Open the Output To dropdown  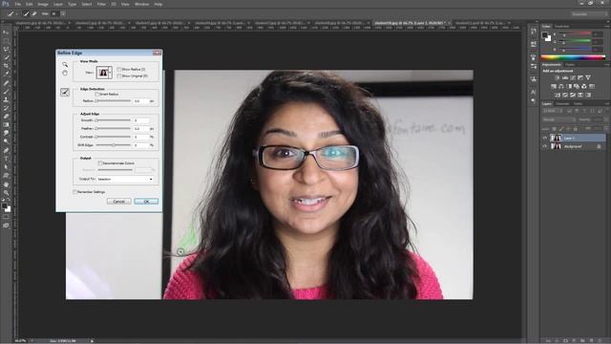tap(125, 179)
